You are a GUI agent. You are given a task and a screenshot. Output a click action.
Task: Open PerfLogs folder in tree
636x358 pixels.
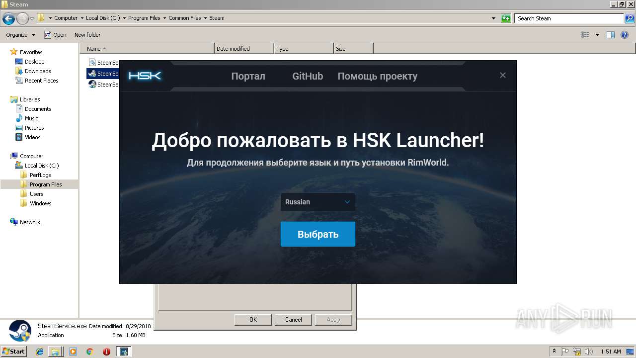pos(40,175)
